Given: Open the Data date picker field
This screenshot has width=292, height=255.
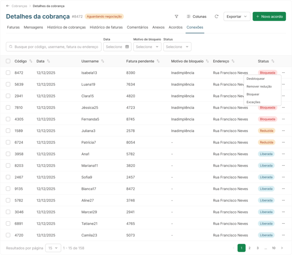Looking at the screenshot, I should pos(117,47).
